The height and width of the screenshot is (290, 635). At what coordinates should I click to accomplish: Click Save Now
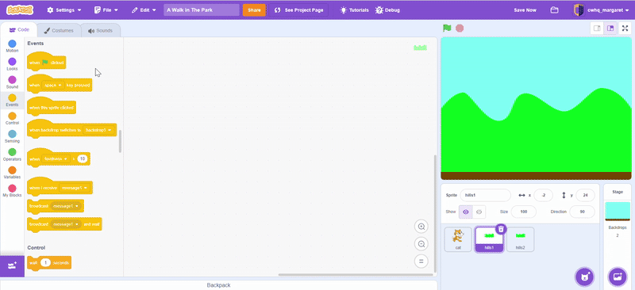[525, 10]
